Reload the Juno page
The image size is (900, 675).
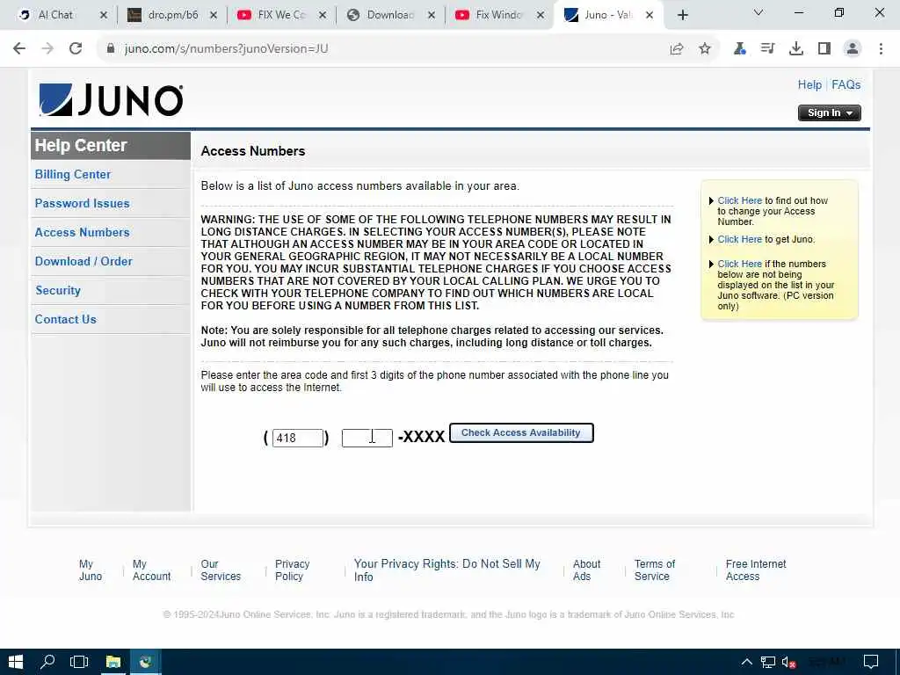click(x=76, y=49)
